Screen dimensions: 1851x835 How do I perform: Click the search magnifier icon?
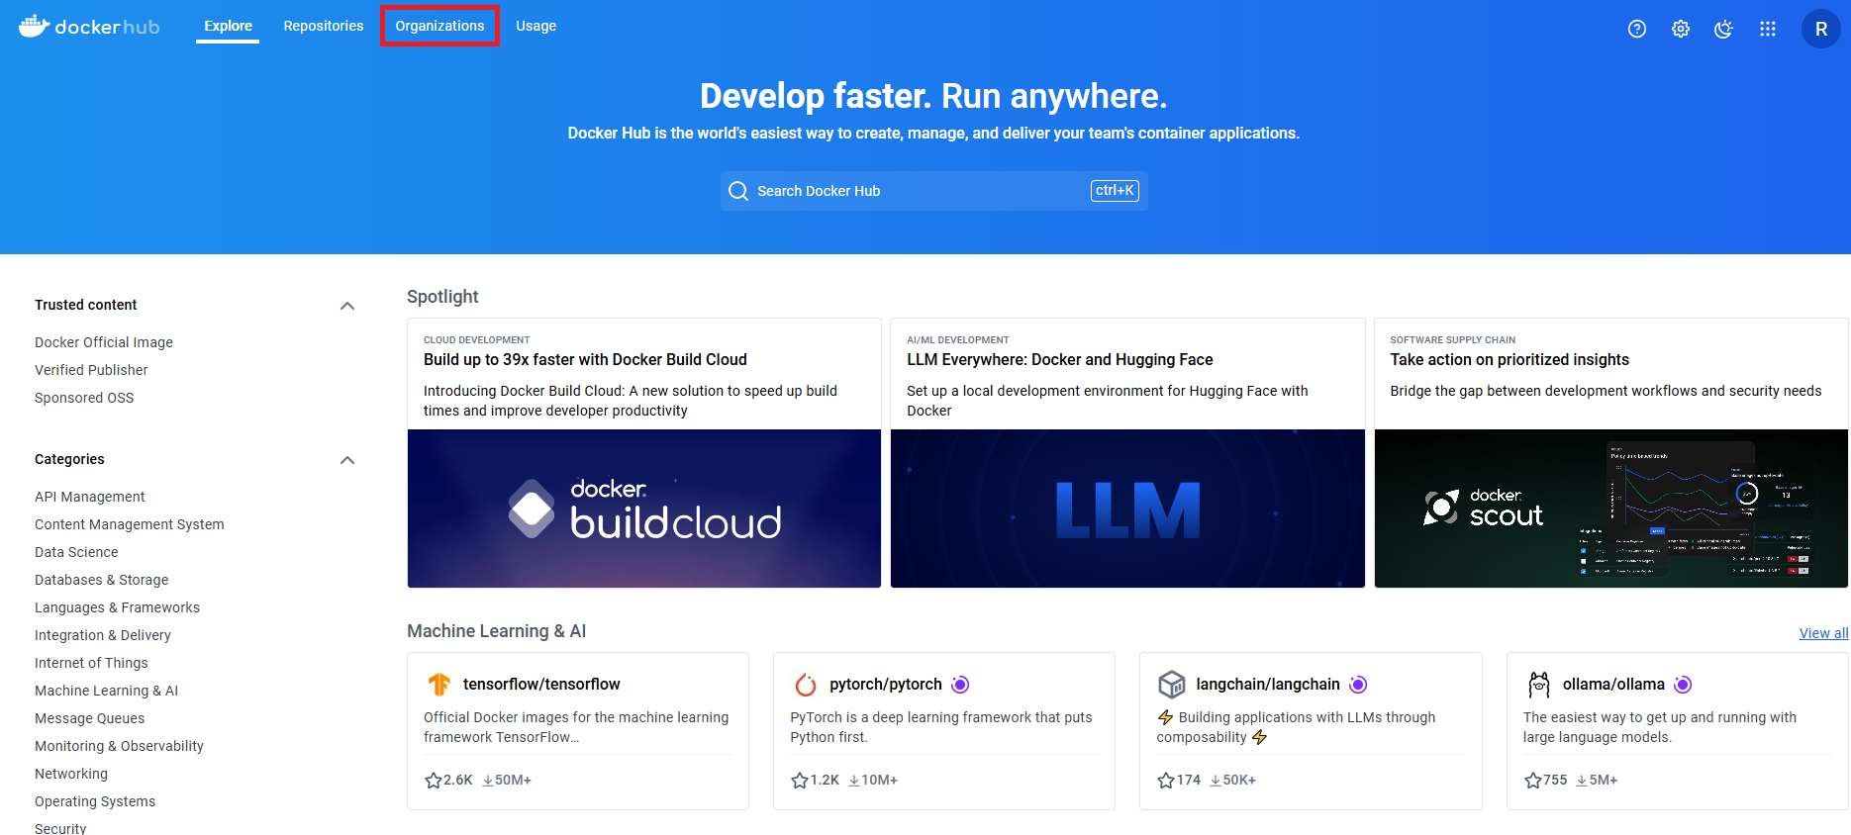click(738, 191)
